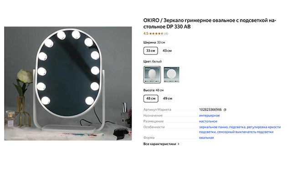Click сенсорный выключатель подсветки link
This screenshot has height=182, width=287.
click(x=245, y=132)
